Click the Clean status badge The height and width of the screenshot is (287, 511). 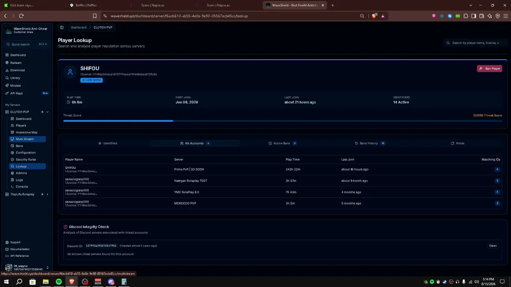click(x=493, y=246)
